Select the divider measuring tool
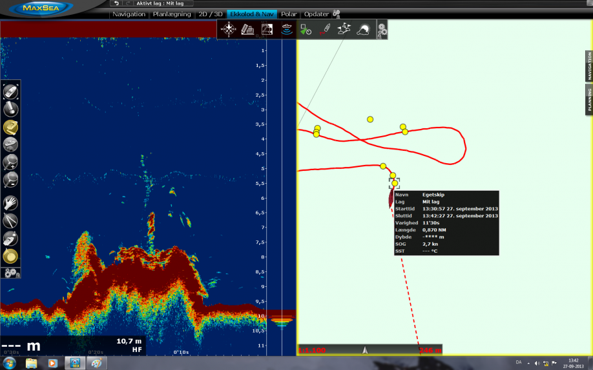 coord(10,221)
